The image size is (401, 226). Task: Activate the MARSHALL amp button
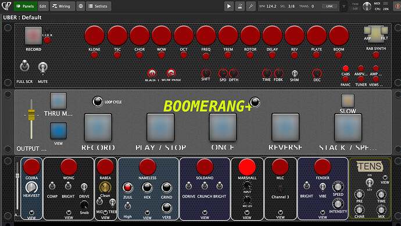coord(247,167)
